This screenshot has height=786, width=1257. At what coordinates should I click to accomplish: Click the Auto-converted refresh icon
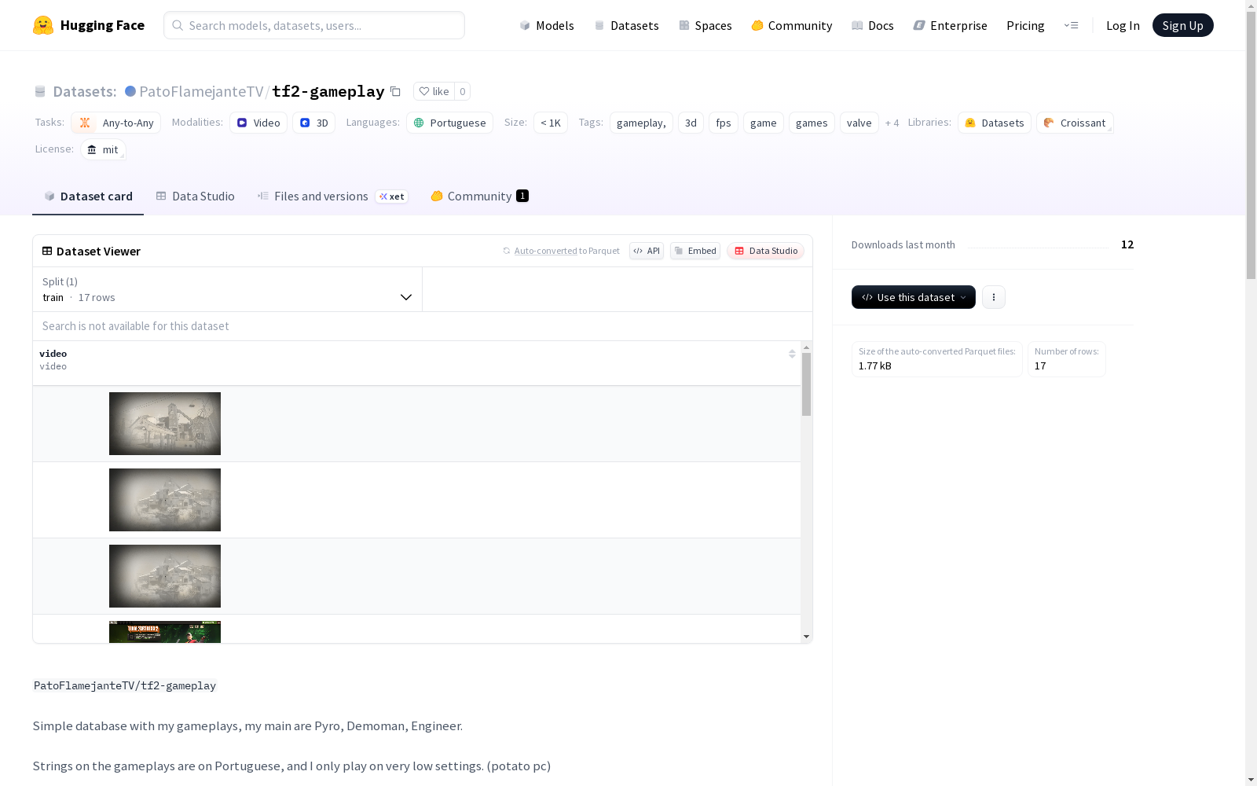click(507, 251)
